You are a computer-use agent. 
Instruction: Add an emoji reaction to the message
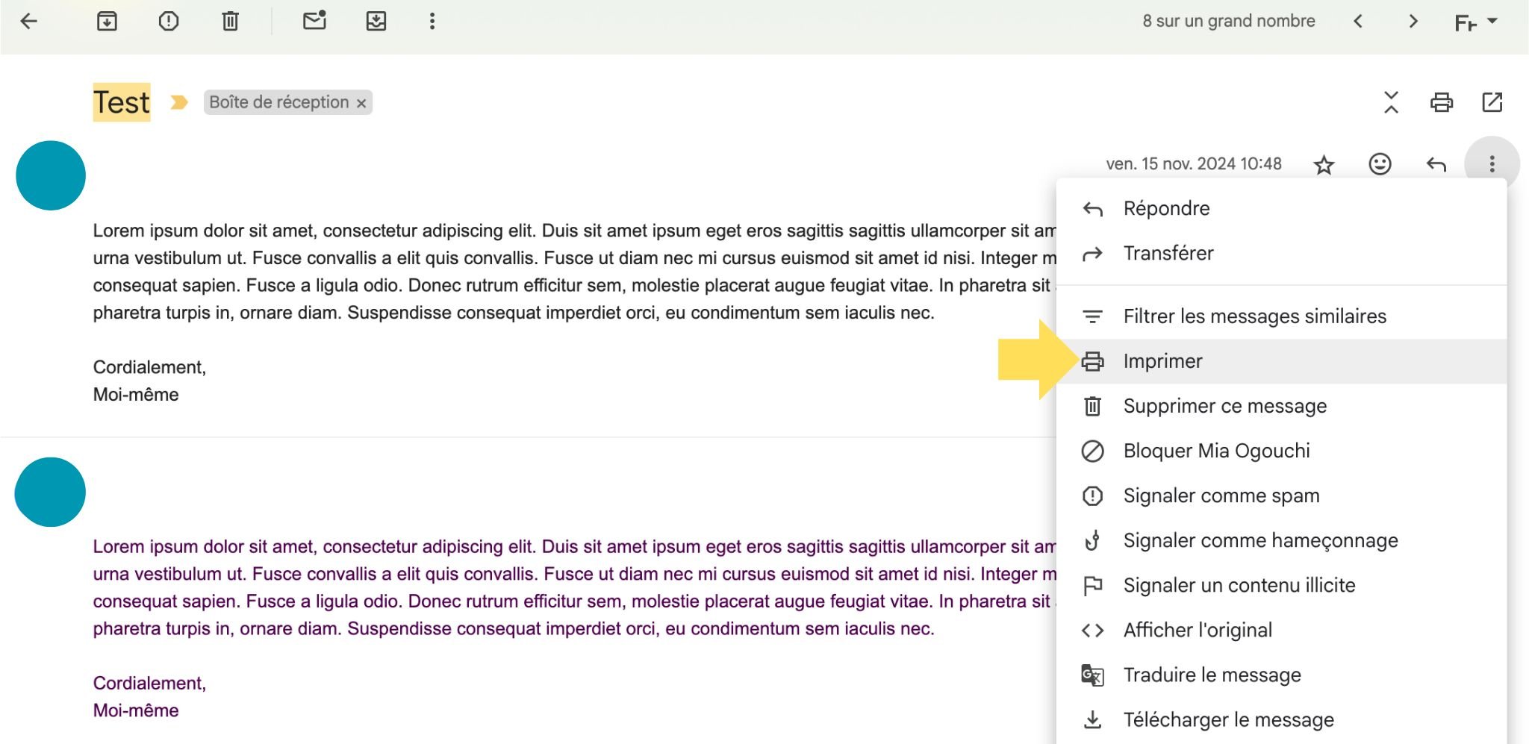tap(1378, 164)
